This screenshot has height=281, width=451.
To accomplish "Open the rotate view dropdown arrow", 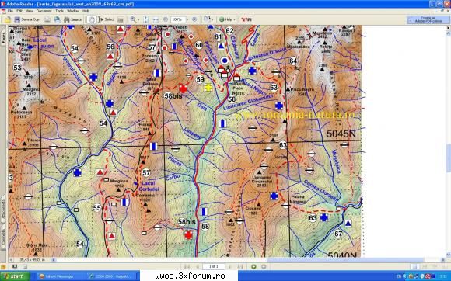I will (212, 19).
